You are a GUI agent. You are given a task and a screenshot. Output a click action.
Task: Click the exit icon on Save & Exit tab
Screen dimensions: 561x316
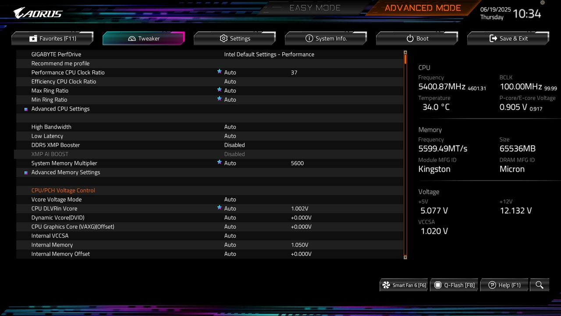494,38
